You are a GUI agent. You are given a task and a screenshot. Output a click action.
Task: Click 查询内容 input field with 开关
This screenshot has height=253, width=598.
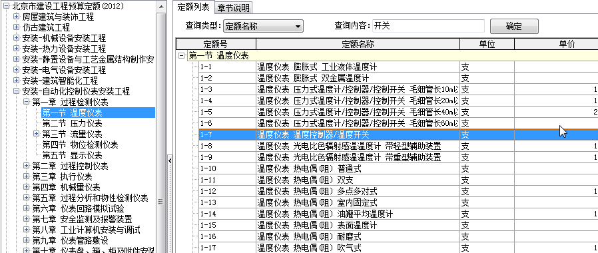tap(428, 26)
